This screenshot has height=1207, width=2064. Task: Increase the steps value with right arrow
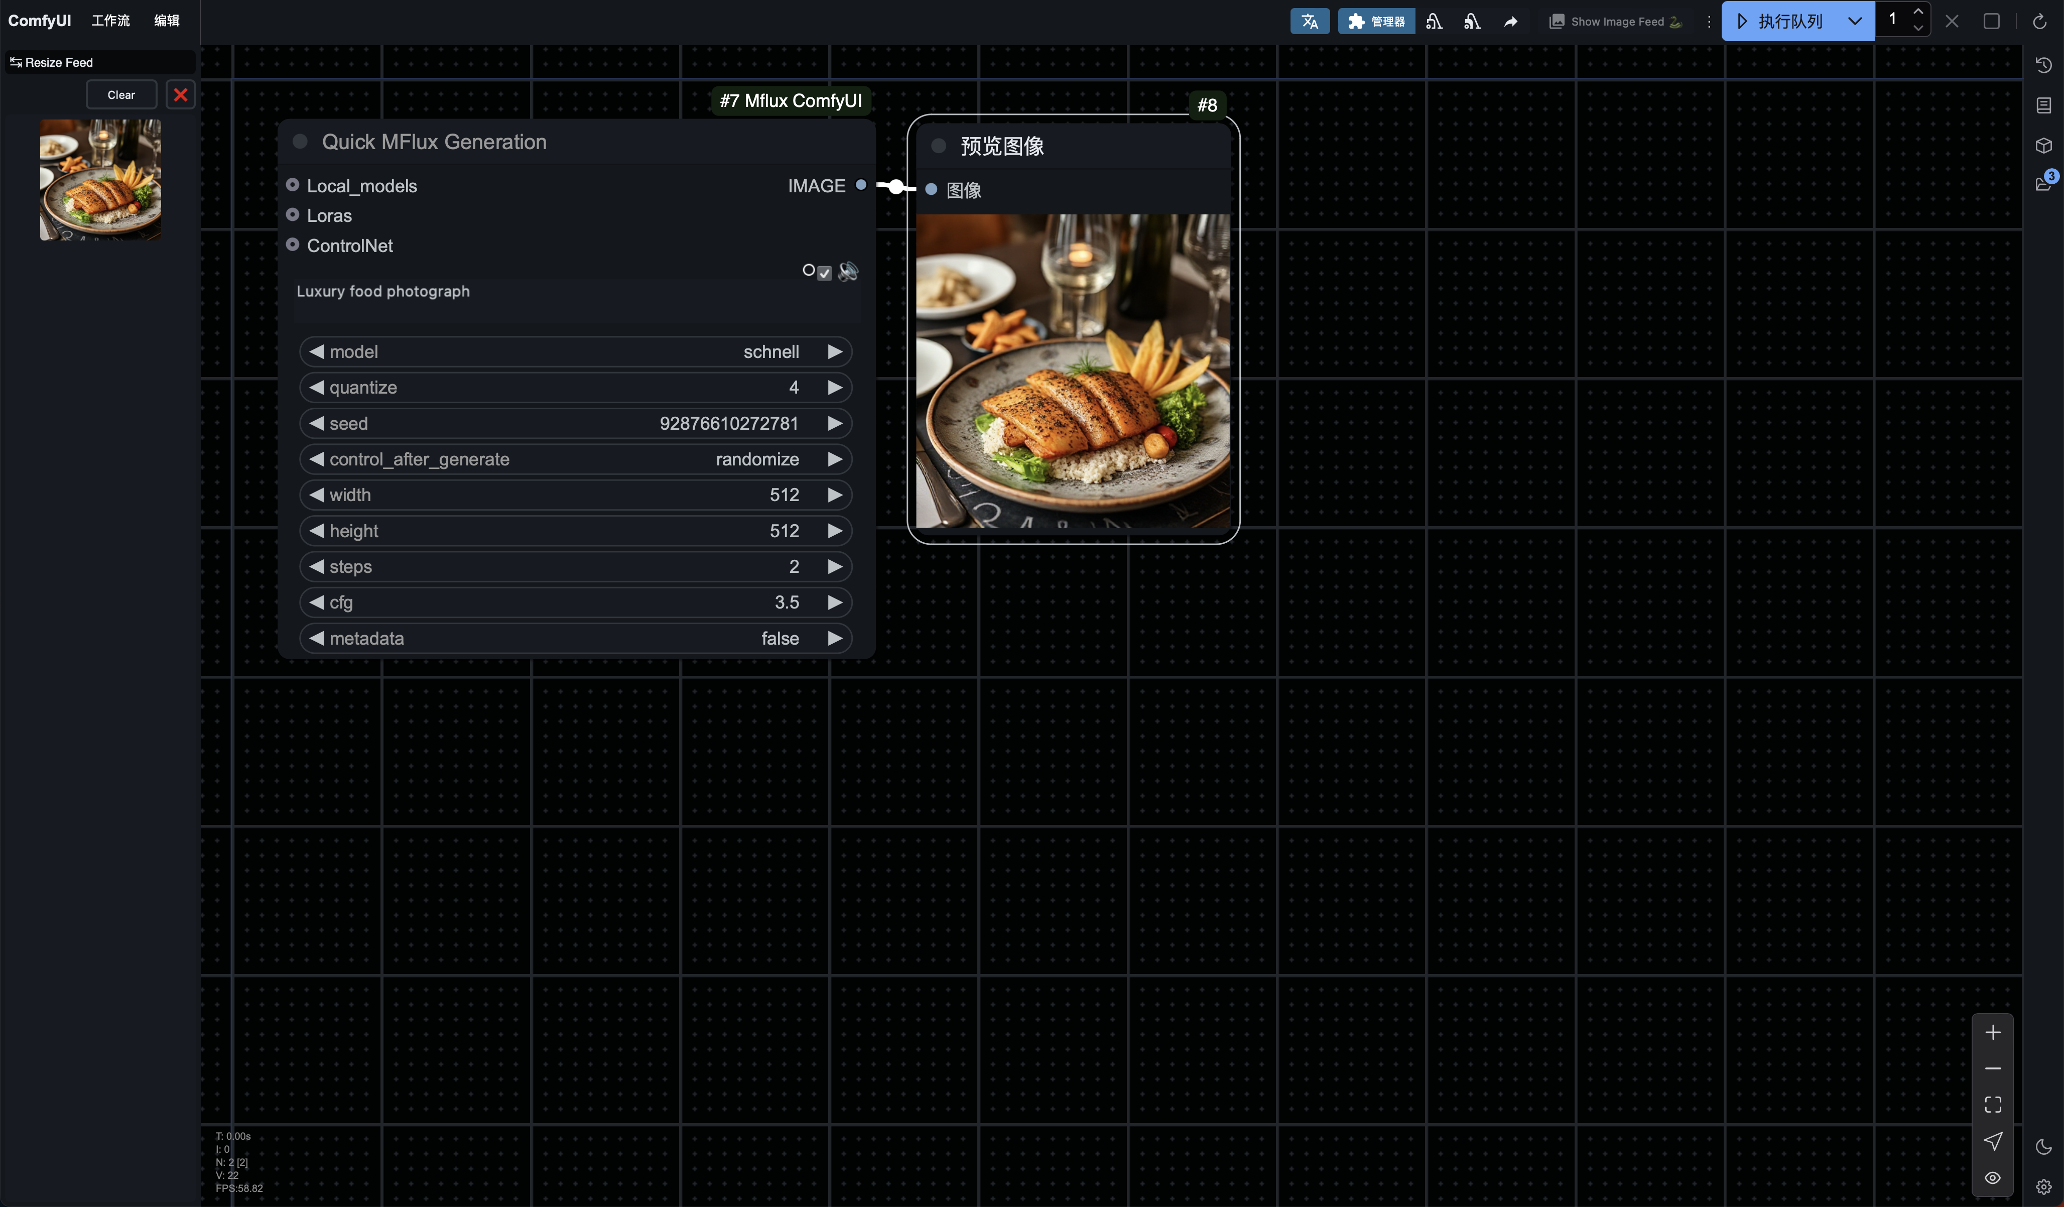pos(834,566)
